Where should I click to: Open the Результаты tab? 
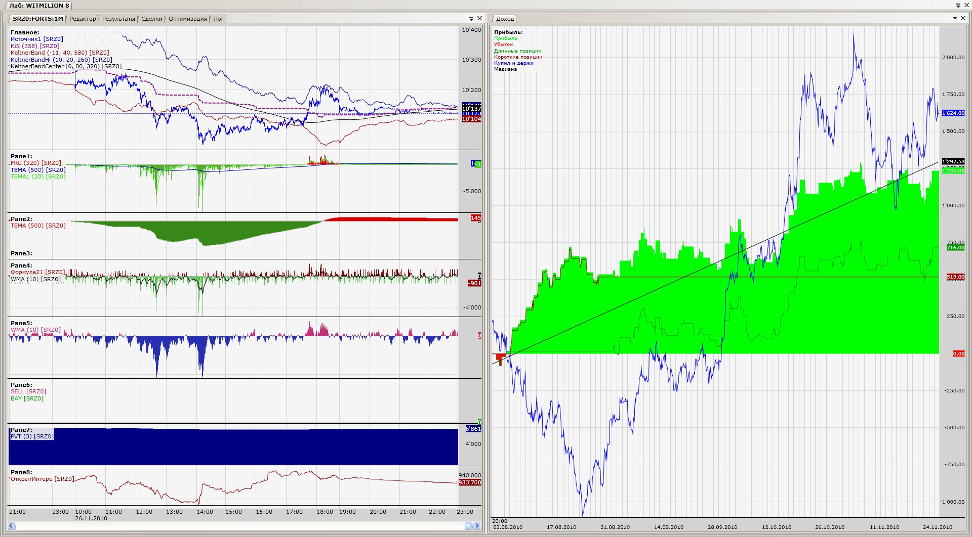click(x=118, y=19)
